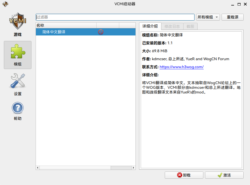Click the VCMI app icon in title bar

pos(5,4)
